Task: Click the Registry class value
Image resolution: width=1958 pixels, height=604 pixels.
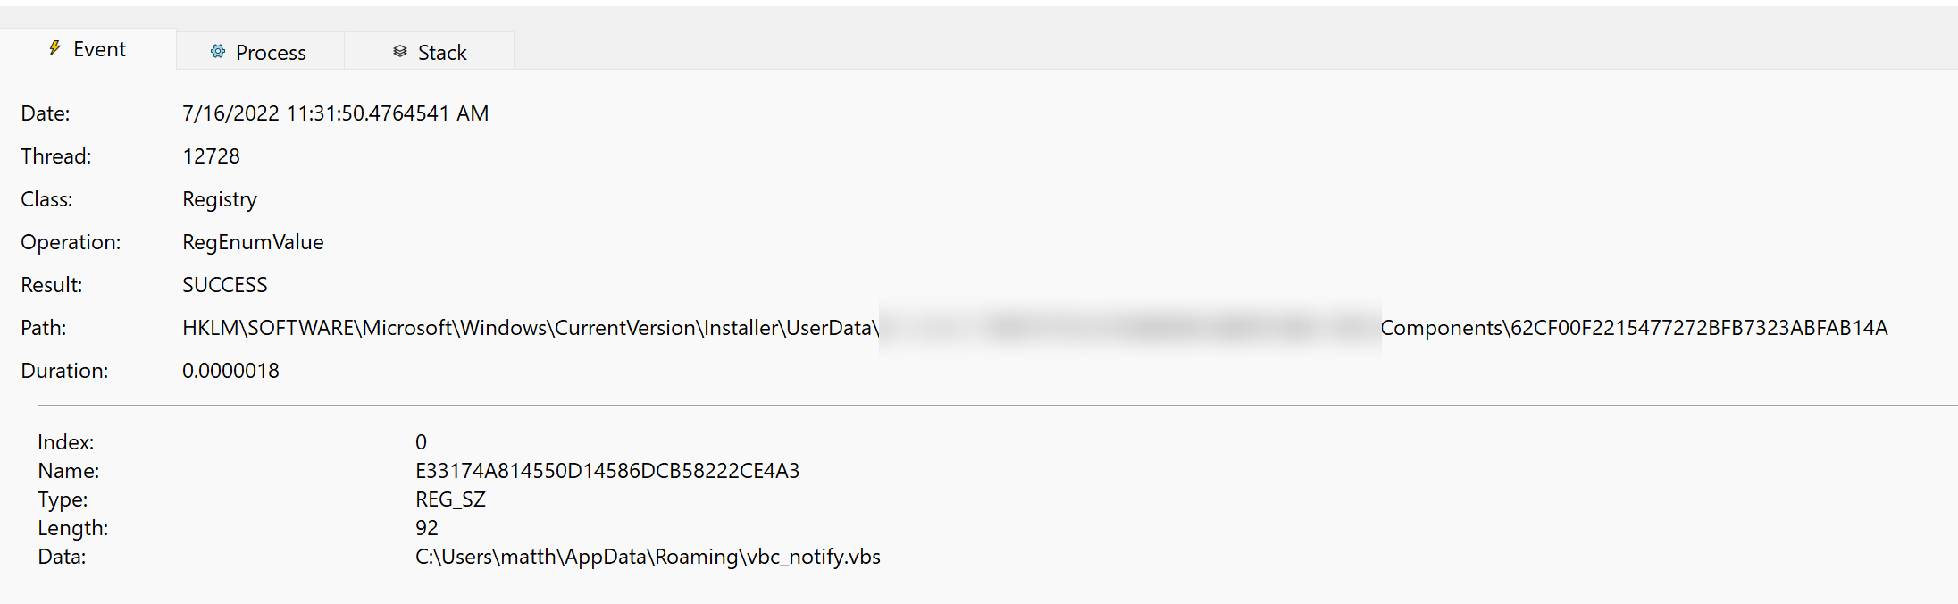Action: (x=220, y=199)
